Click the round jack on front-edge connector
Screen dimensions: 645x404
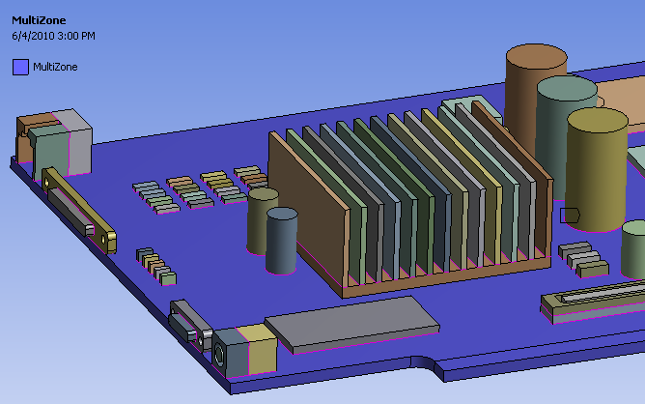[x=219, y=355]
